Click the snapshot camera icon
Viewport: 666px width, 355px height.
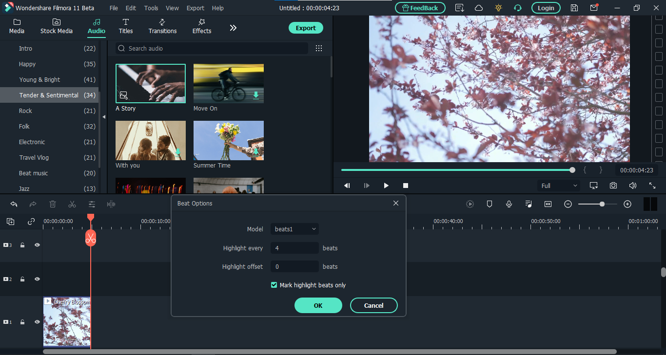[613, 186]
